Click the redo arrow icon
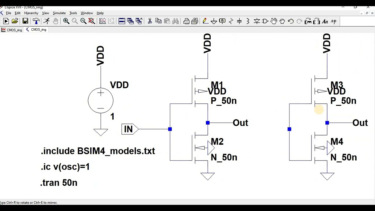Screen dimensions: 375x211 coord(299,21)
